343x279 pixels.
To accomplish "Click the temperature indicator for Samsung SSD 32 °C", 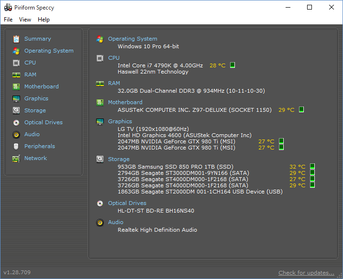I will [x=312, y=166].
